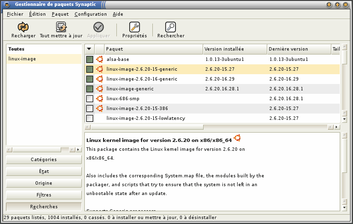Click Tout mettre à jour icon
353x224 pixels.
(x=61, y=27)
